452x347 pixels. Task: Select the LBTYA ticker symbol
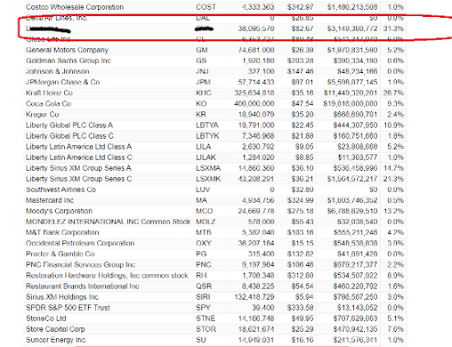coord(207,125)
